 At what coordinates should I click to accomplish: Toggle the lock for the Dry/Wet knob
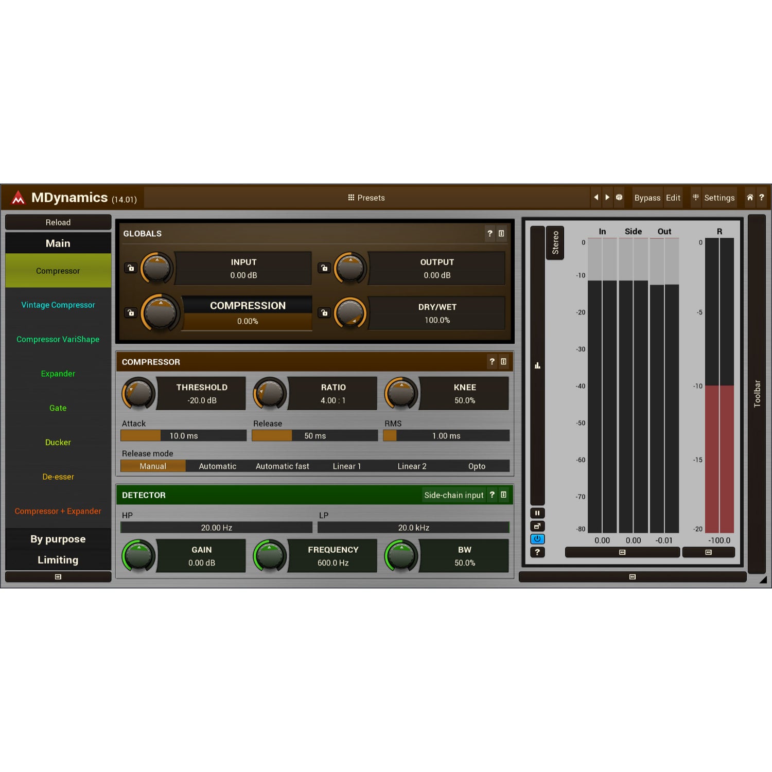(324, 313)
